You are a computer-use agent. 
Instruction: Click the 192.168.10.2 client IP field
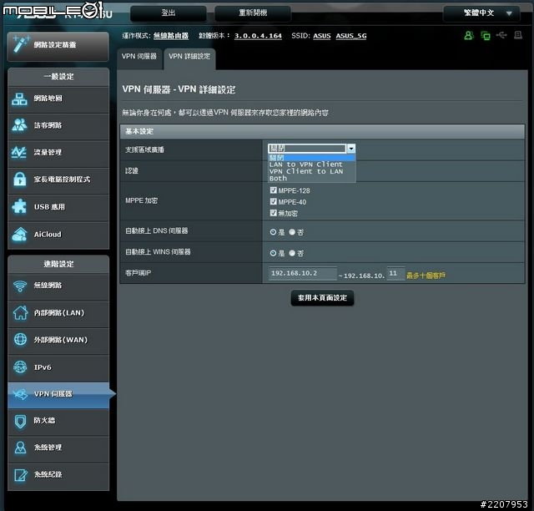(302, 274)
